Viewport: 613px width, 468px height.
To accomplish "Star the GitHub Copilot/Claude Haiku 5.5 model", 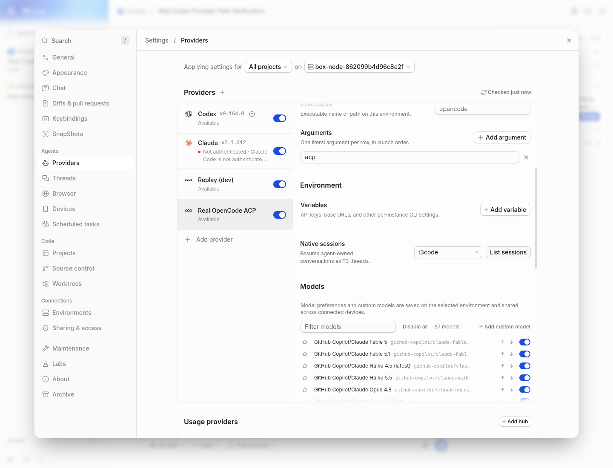I will point(305,378).
